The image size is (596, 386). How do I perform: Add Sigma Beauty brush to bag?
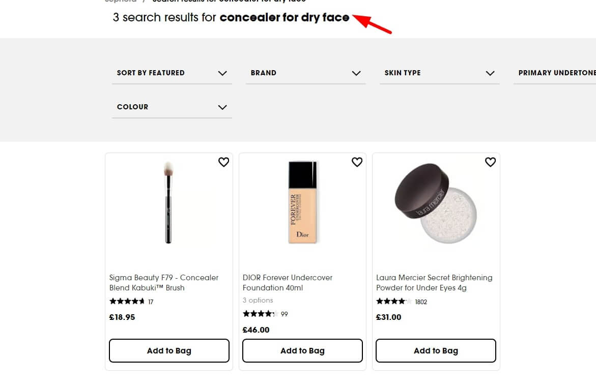pos(169,351)
